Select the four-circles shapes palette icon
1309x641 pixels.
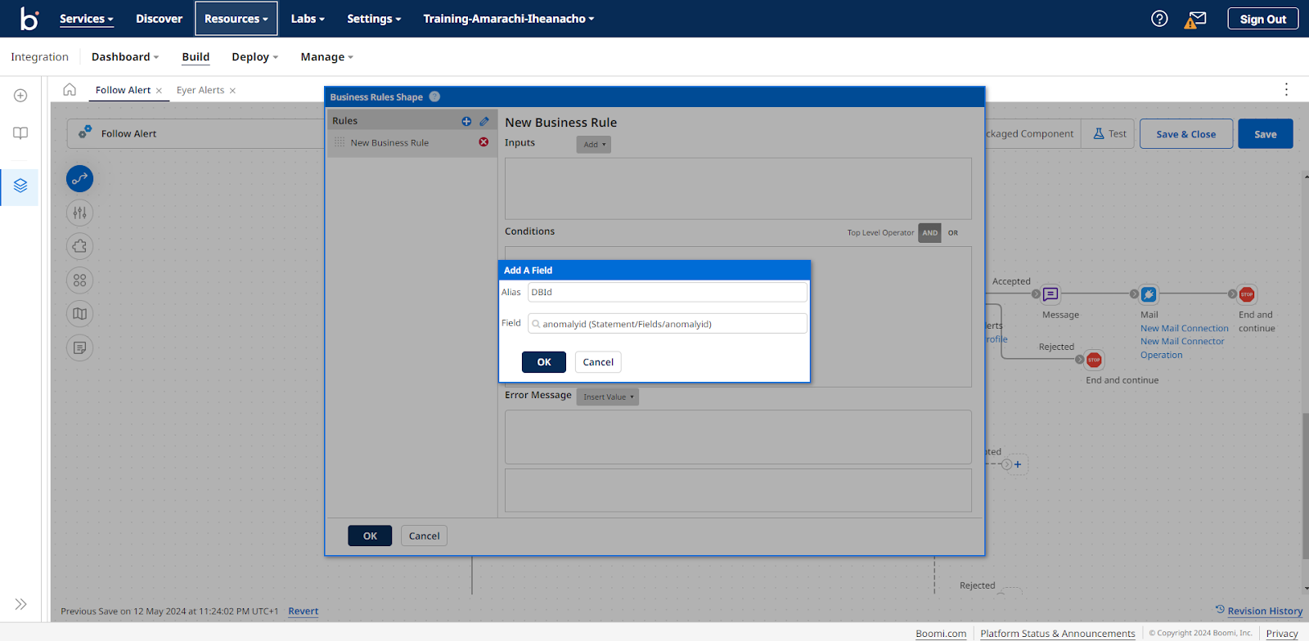pyautogui.click(x=79, y=280)
